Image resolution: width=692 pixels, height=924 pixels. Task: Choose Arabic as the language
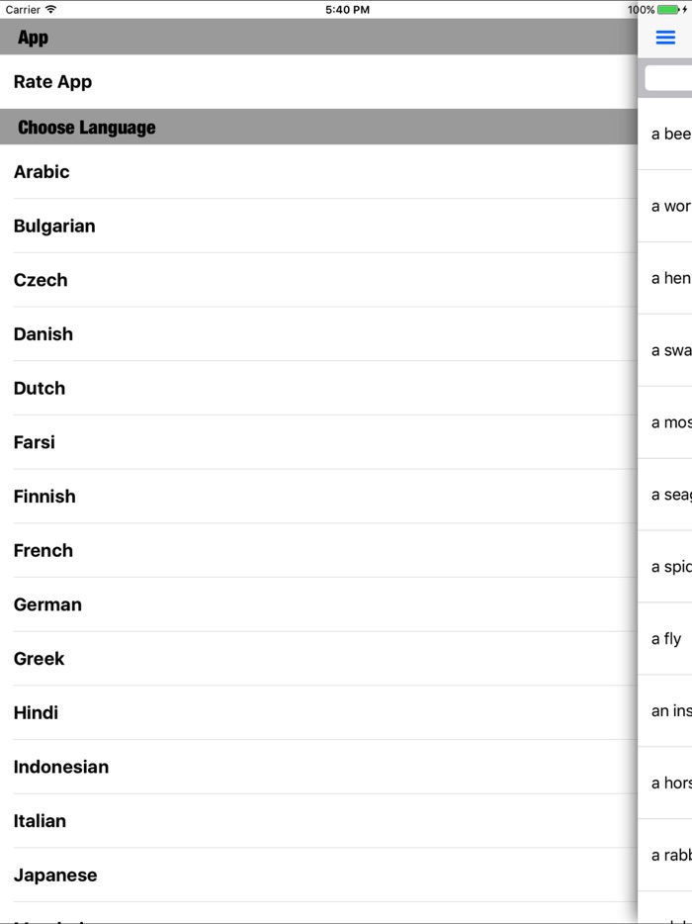42,171
